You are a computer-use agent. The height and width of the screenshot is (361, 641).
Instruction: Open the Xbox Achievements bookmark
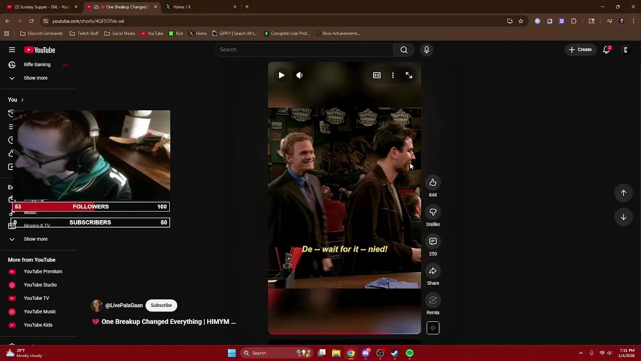point(338,34)
